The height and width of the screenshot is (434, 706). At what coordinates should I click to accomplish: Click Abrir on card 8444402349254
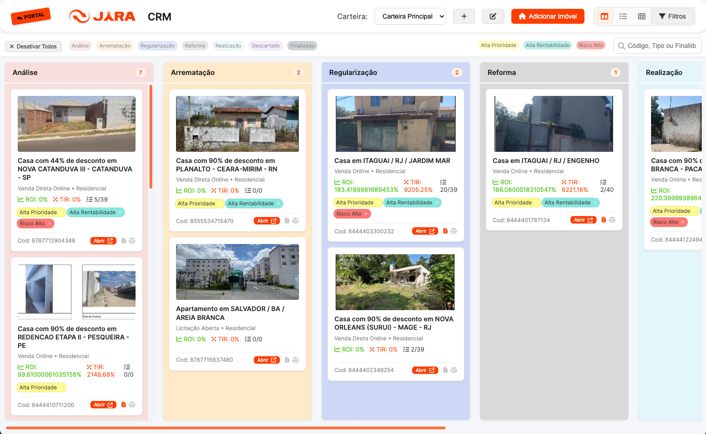[x=425, y=370]
